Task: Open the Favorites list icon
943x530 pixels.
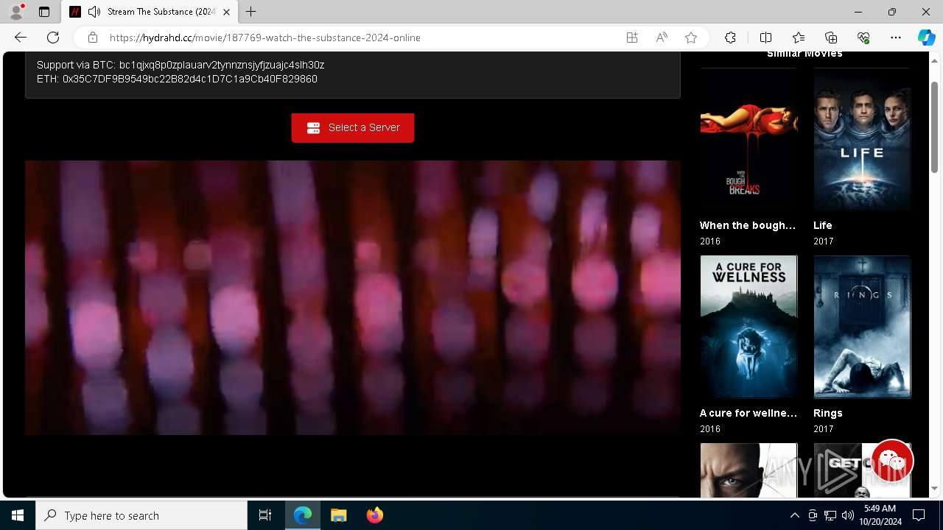Action: point(799,38)
